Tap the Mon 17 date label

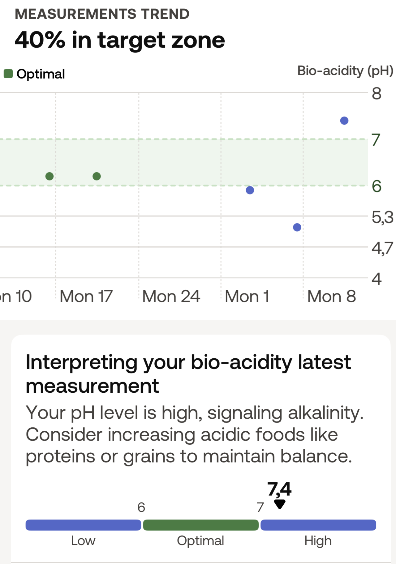86,296
